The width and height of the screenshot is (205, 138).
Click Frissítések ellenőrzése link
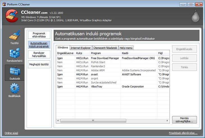click(183, 133)
